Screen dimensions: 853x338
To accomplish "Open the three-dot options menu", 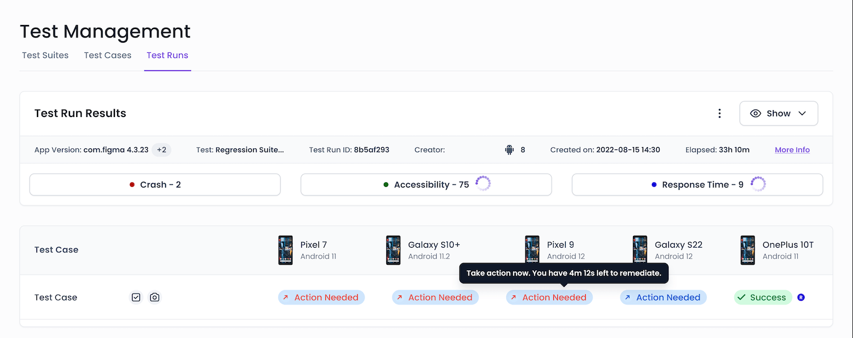I will coord(719,114).
